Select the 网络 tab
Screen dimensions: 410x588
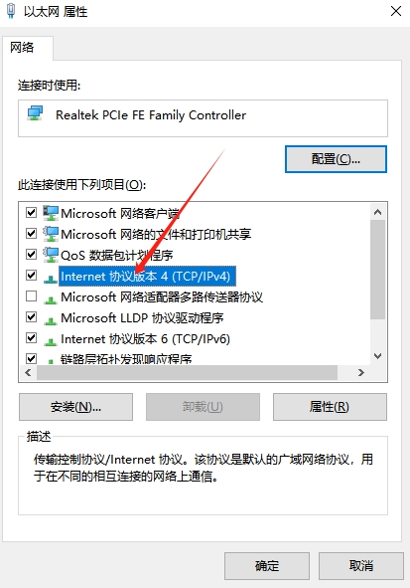click(22, 48)
